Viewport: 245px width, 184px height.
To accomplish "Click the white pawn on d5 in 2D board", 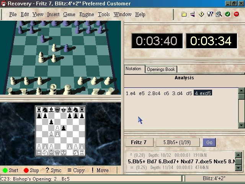I will click(57, 128).
